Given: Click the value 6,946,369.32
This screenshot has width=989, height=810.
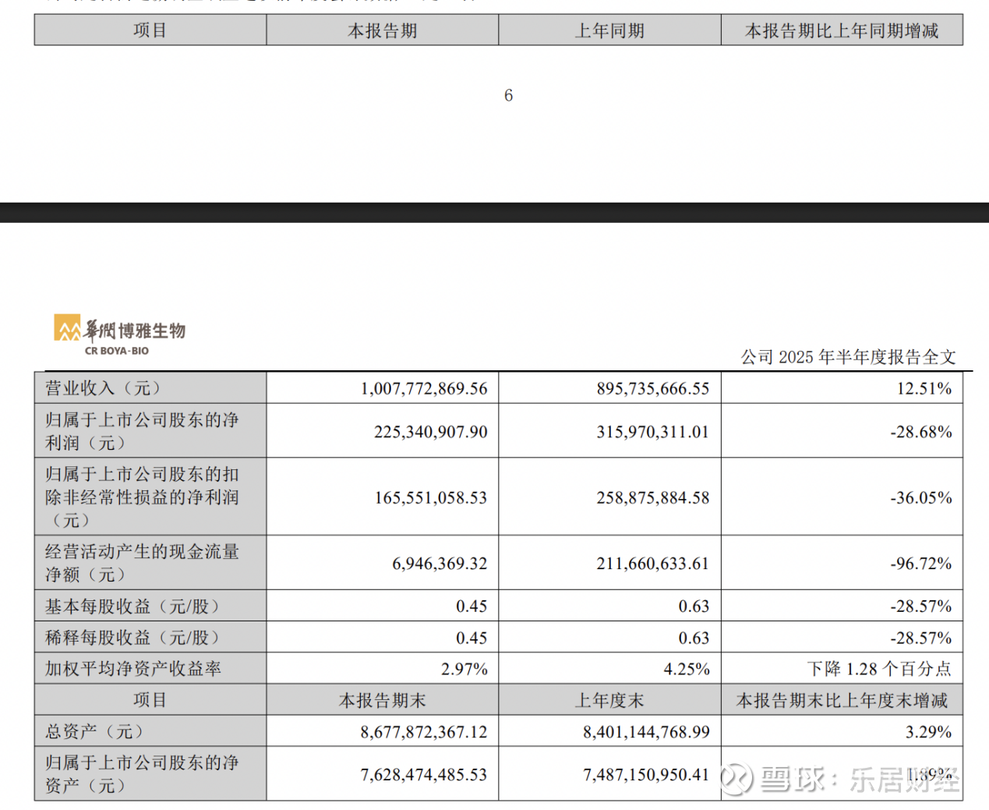Looking at the screenshot, I should click(x=440, y=564).
